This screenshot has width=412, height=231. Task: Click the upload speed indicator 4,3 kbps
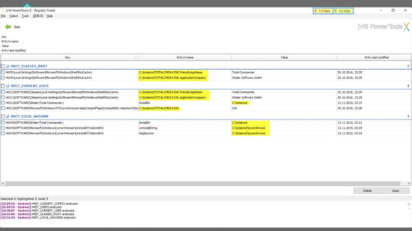343,11
